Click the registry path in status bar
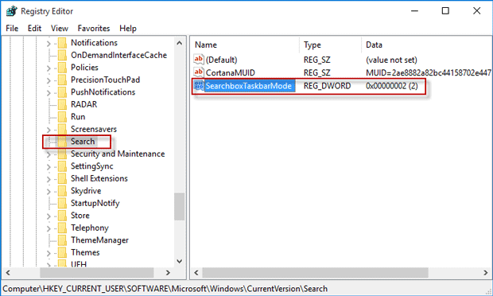Viewport: 493px width, 296px height. (x=165, y=289)
